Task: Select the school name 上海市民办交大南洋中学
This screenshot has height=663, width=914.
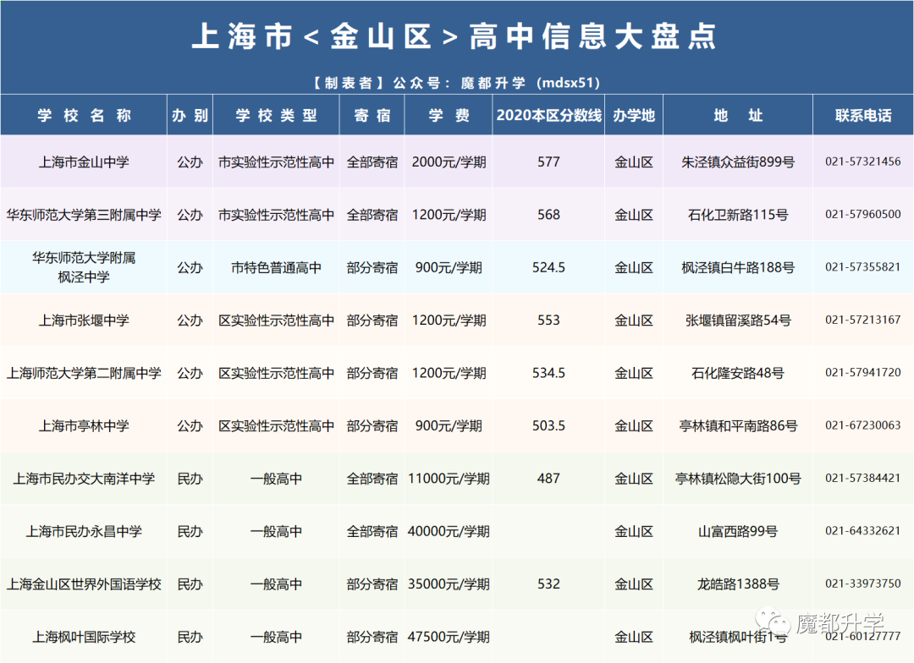Action: coord(84,479)
